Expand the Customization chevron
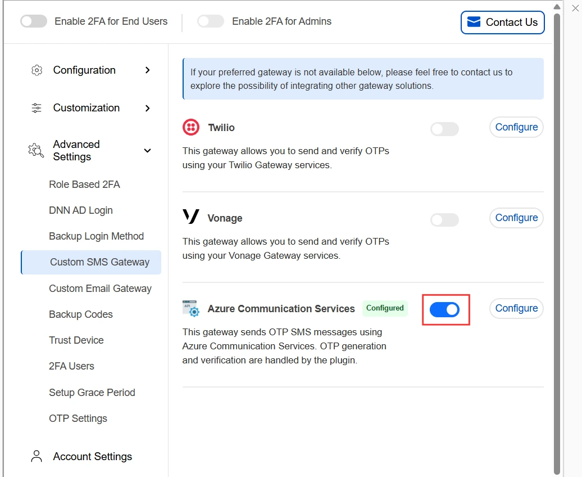582x477 pixels. [148, 108]
